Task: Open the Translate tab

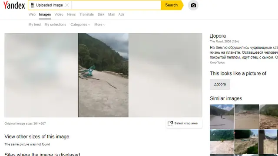Action: point(86,14)
